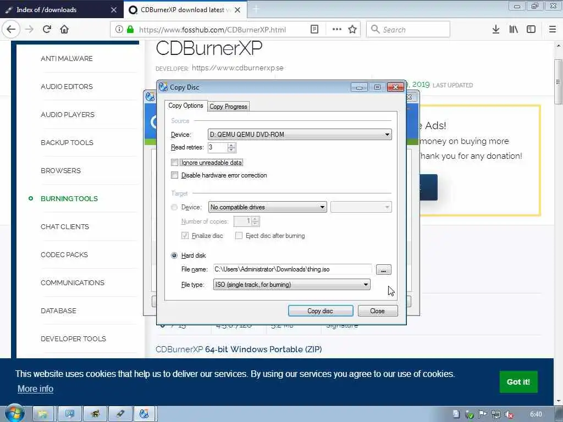The width and height of the screenshot is (563, 422).
Task: Click the Close button in Copy Disc
Action: click(x=377, y=311)
